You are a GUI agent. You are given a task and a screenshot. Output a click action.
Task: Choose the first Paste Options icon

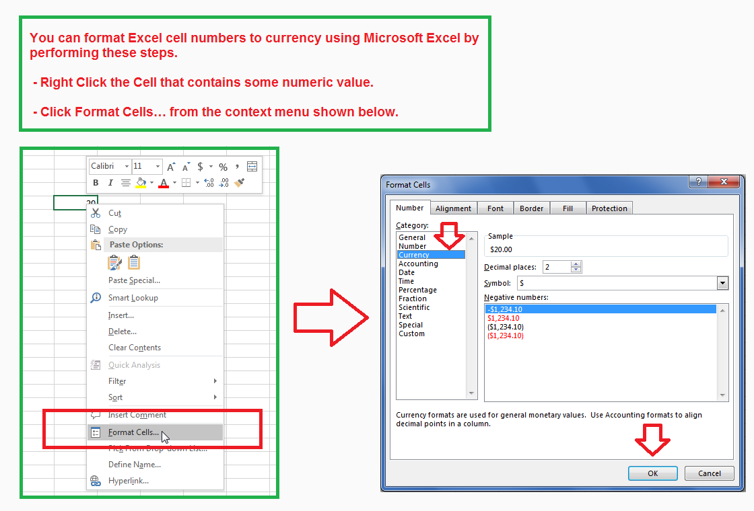coord(114,263)
